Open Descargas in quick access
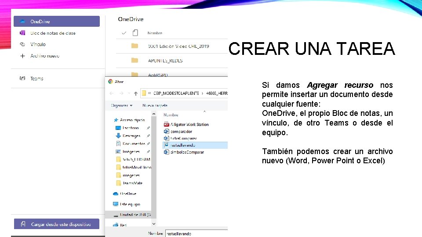Screen dimensions: 422x237 click(x=131, y=136)
